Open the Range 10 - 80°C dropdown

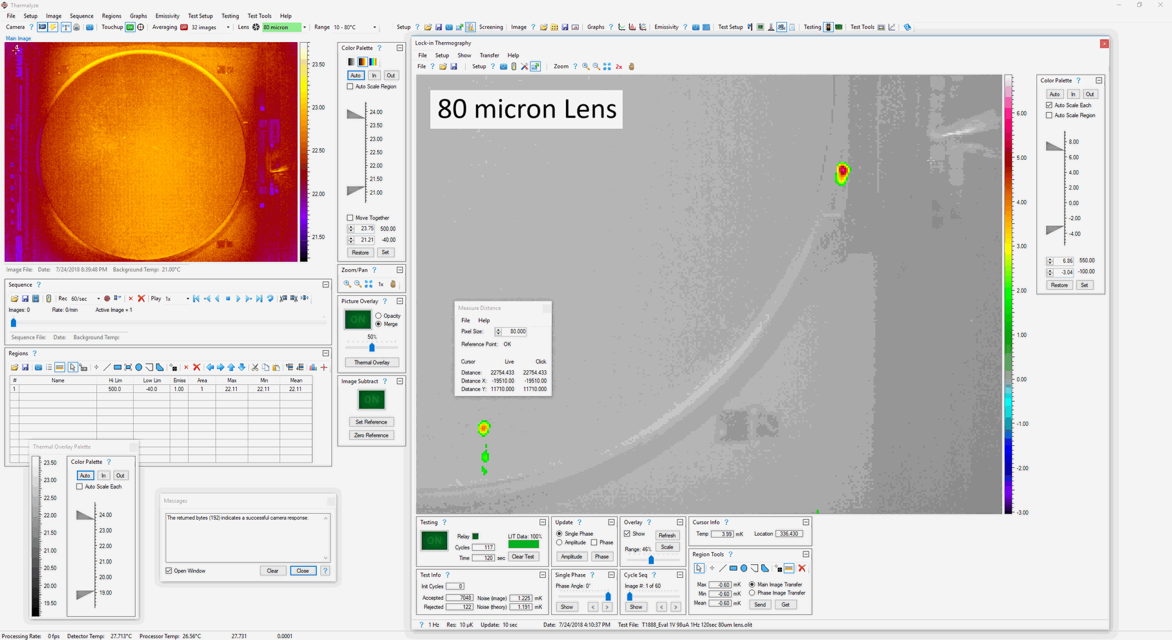pyautogui.click(x=374, y=27)
